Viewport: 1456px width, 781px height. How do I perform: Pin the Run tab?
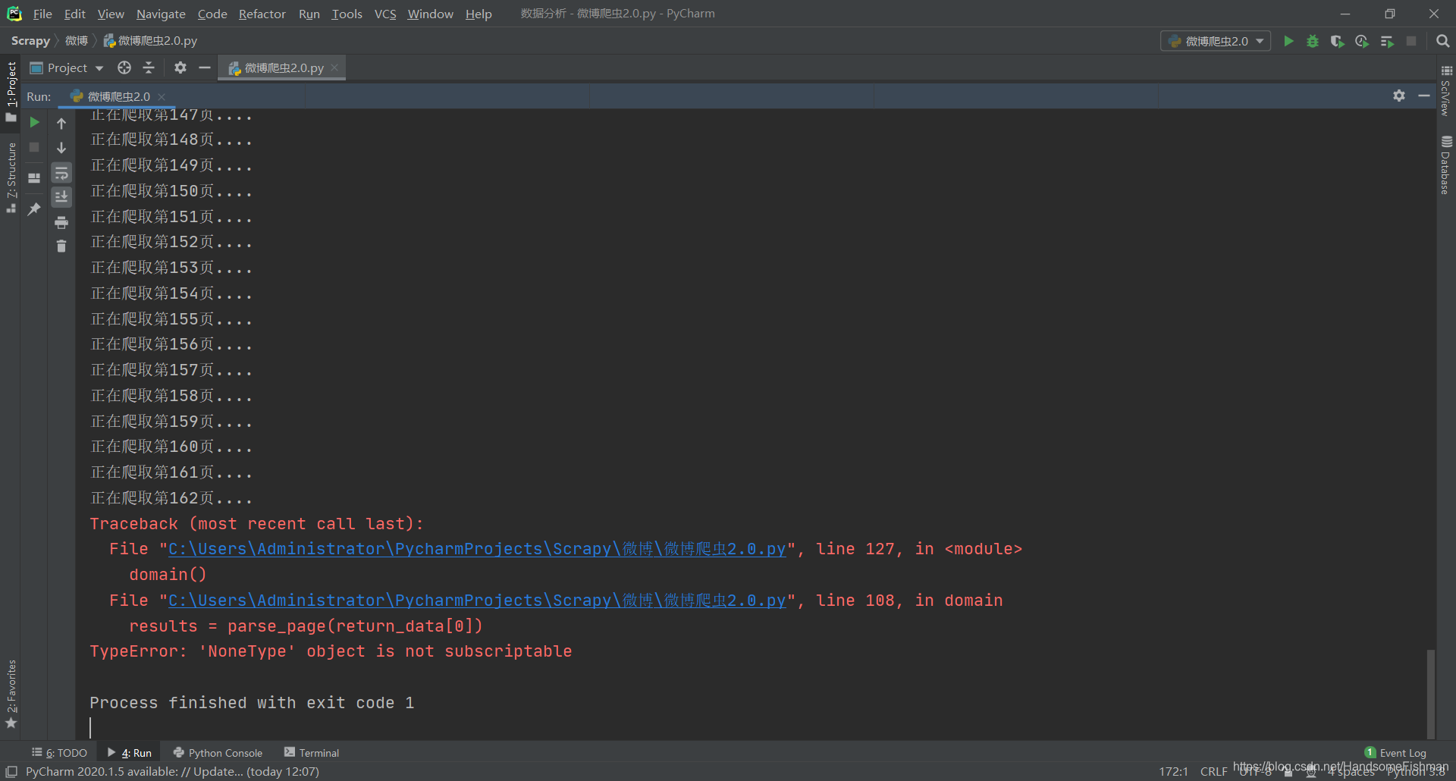[x=34, y=209]
